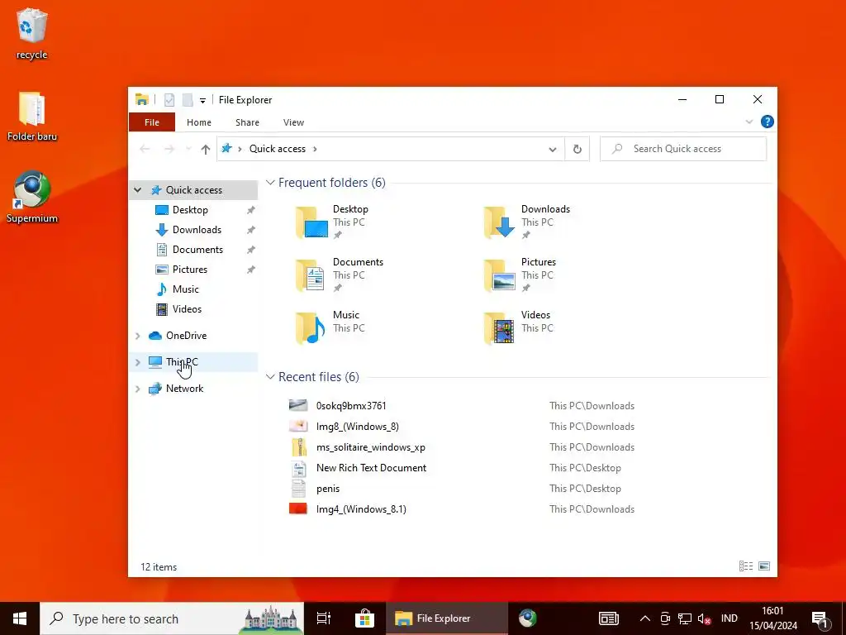Select the Documents frequent folder icon
Viewport: 846px width, 635px height.
(311, 275)
